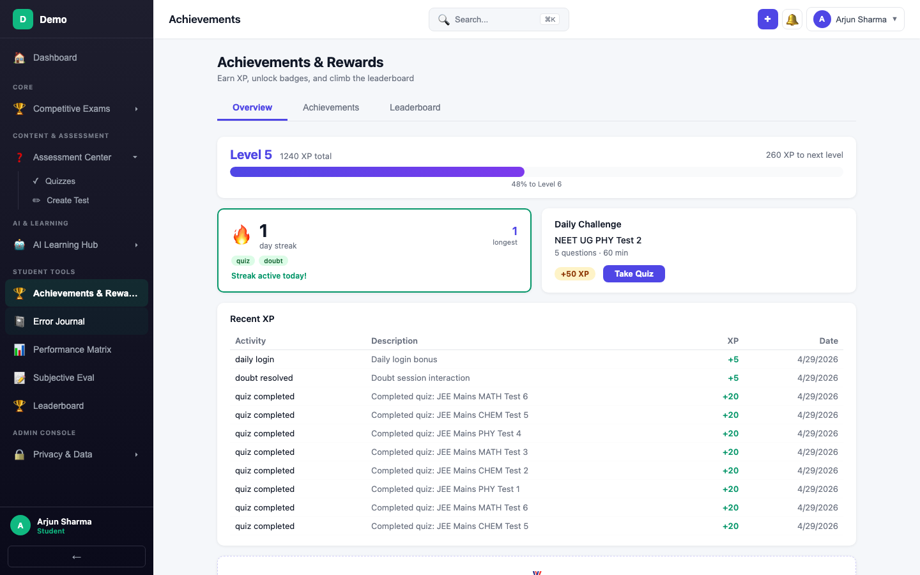
Task: Click the longest streak count
Action: [514, 231]
